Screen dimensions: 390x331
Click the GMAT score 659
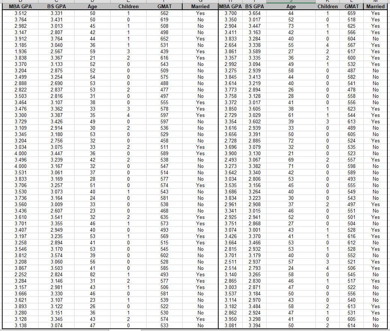click(x=351, y=13)
